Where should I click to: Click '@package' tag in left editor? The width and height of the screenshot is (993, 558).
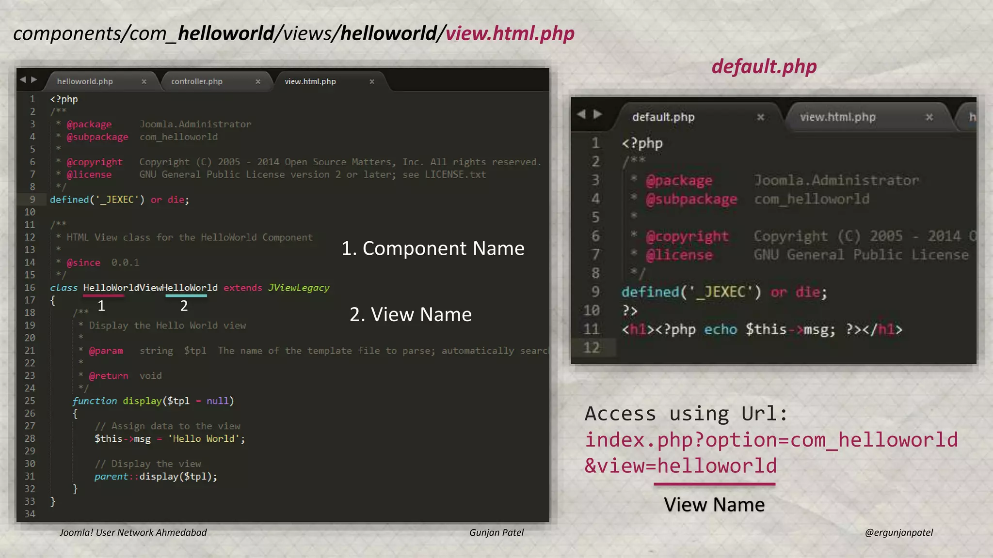tap(89, 124)
